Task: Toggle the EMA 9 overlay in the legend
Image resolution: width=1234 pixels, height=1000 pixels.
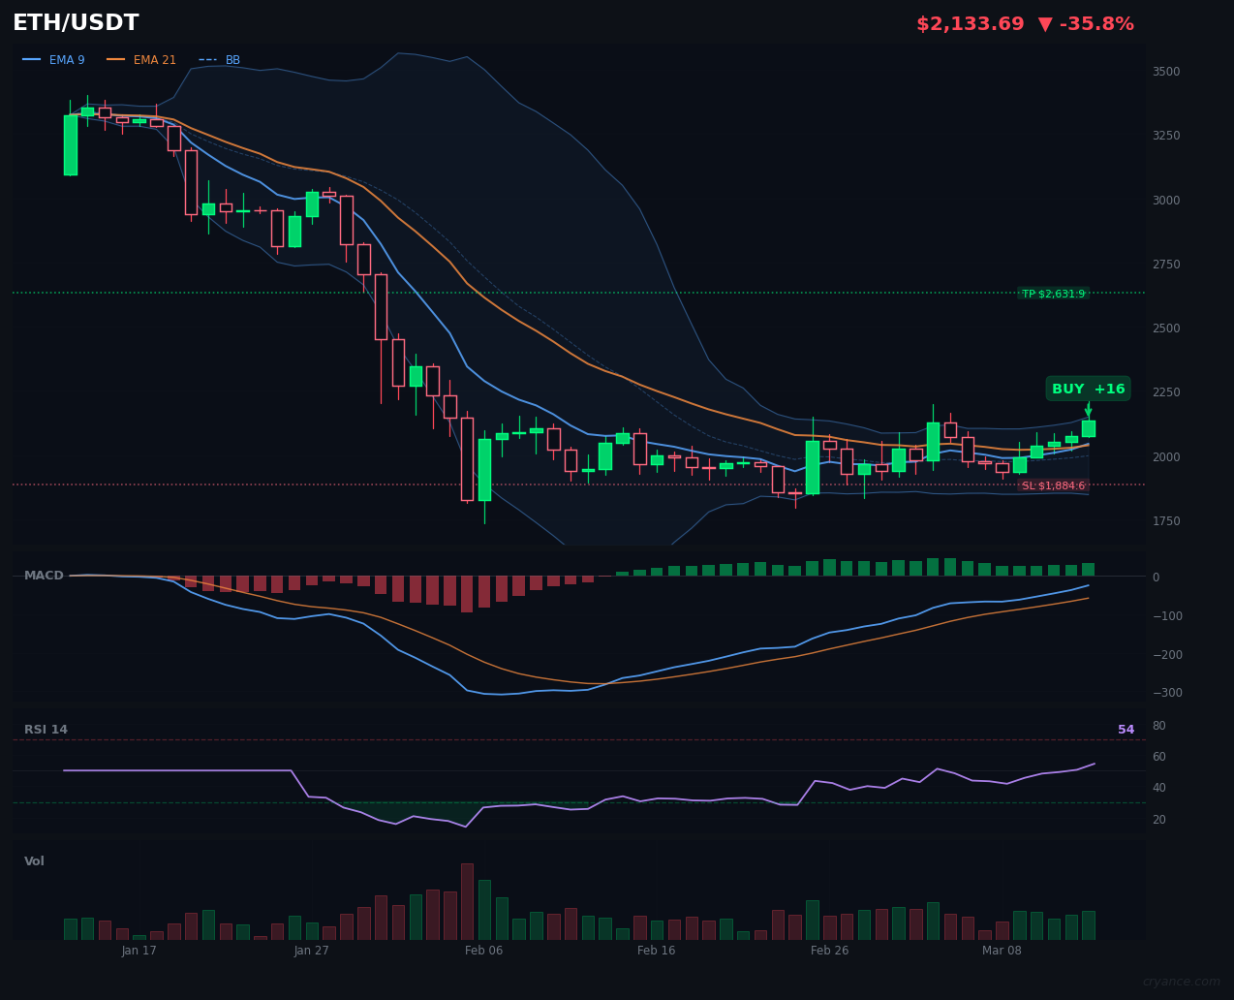Action: pyautogui.click(x=66, y=59)
